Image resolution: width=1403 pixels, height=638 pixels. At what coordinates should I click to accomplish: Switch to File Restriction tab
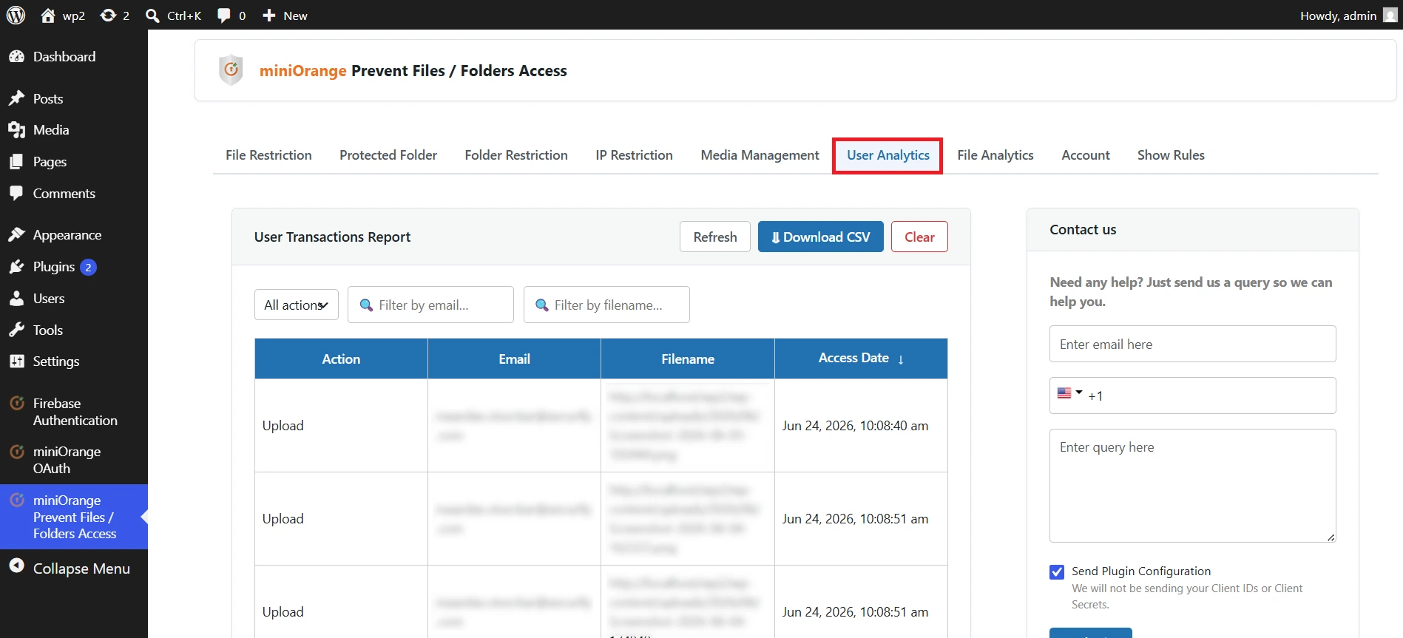268,155
